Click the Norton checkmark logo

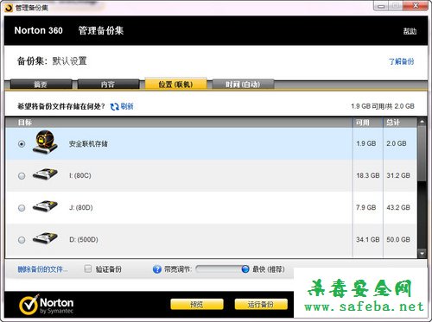(29, 305)
